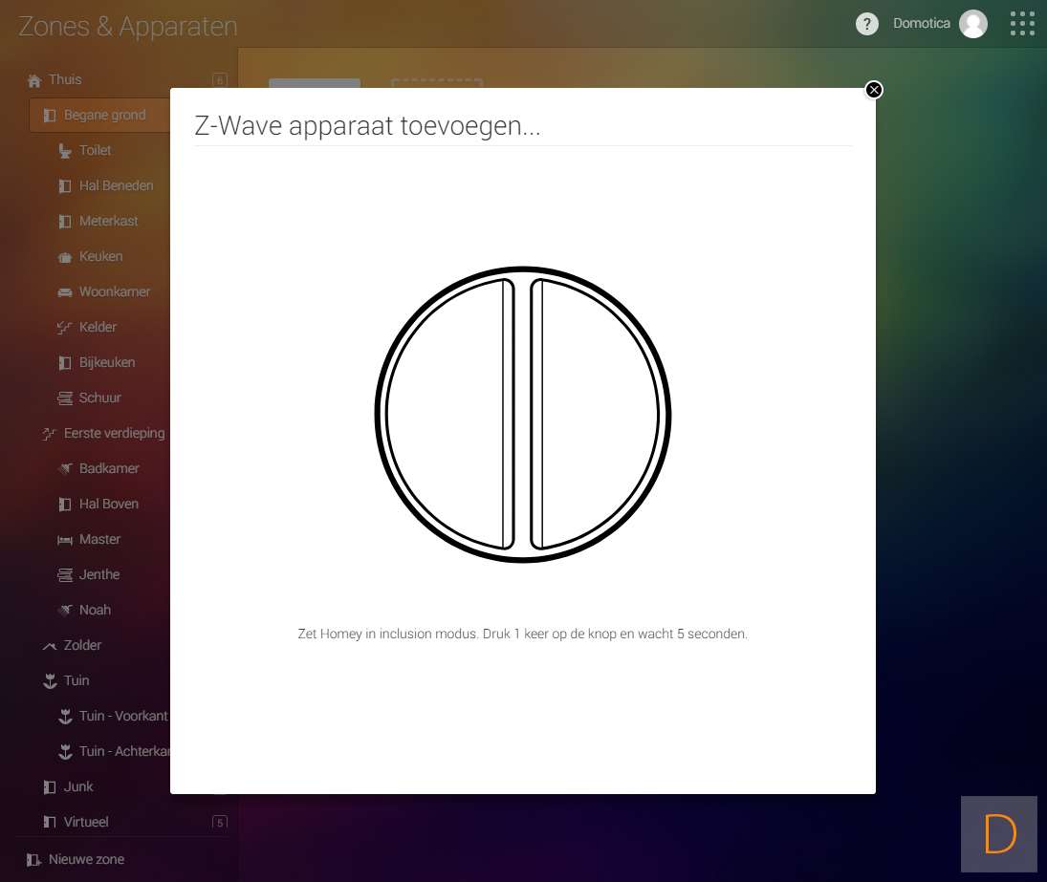The image size is (1047, 882).
Task: Open the Zolder zone
Action: tap(82, 645)
